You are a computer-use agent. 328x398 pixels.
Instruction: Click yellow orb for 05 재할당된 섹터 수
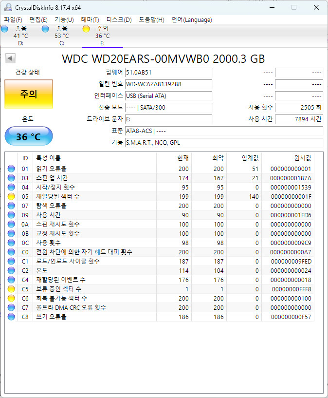[11, 196]
